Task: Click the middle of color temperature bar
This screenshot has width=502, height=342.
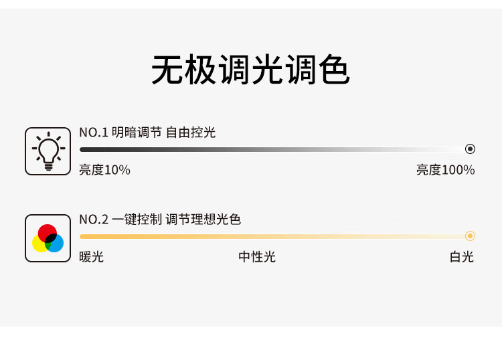Action: click(x=272, y=237)
